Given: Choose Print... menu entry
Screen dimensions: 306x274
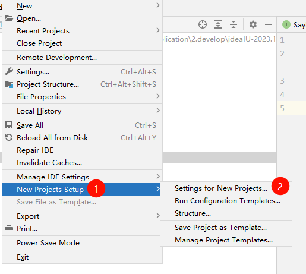Looking at the screenshot, I should 82,229.
